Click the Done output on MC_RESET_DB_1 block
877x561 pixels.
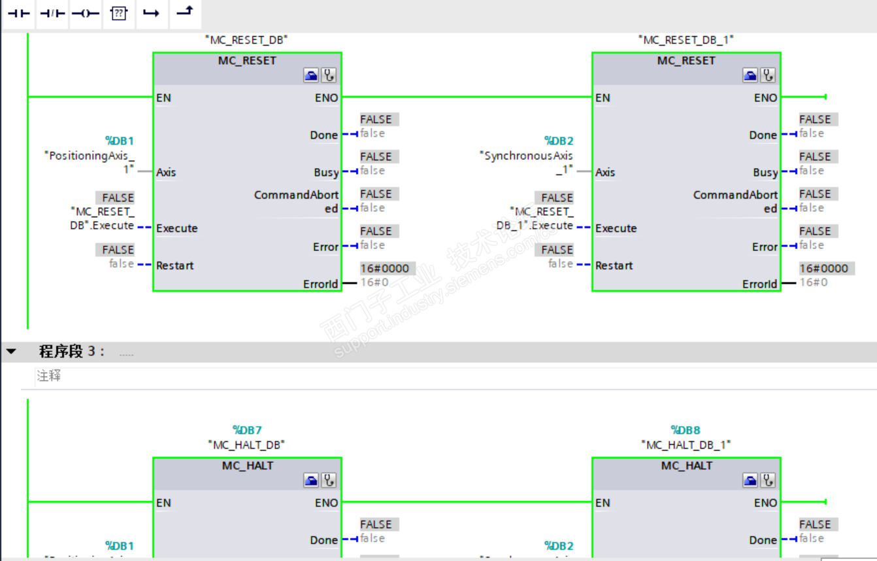763,135
